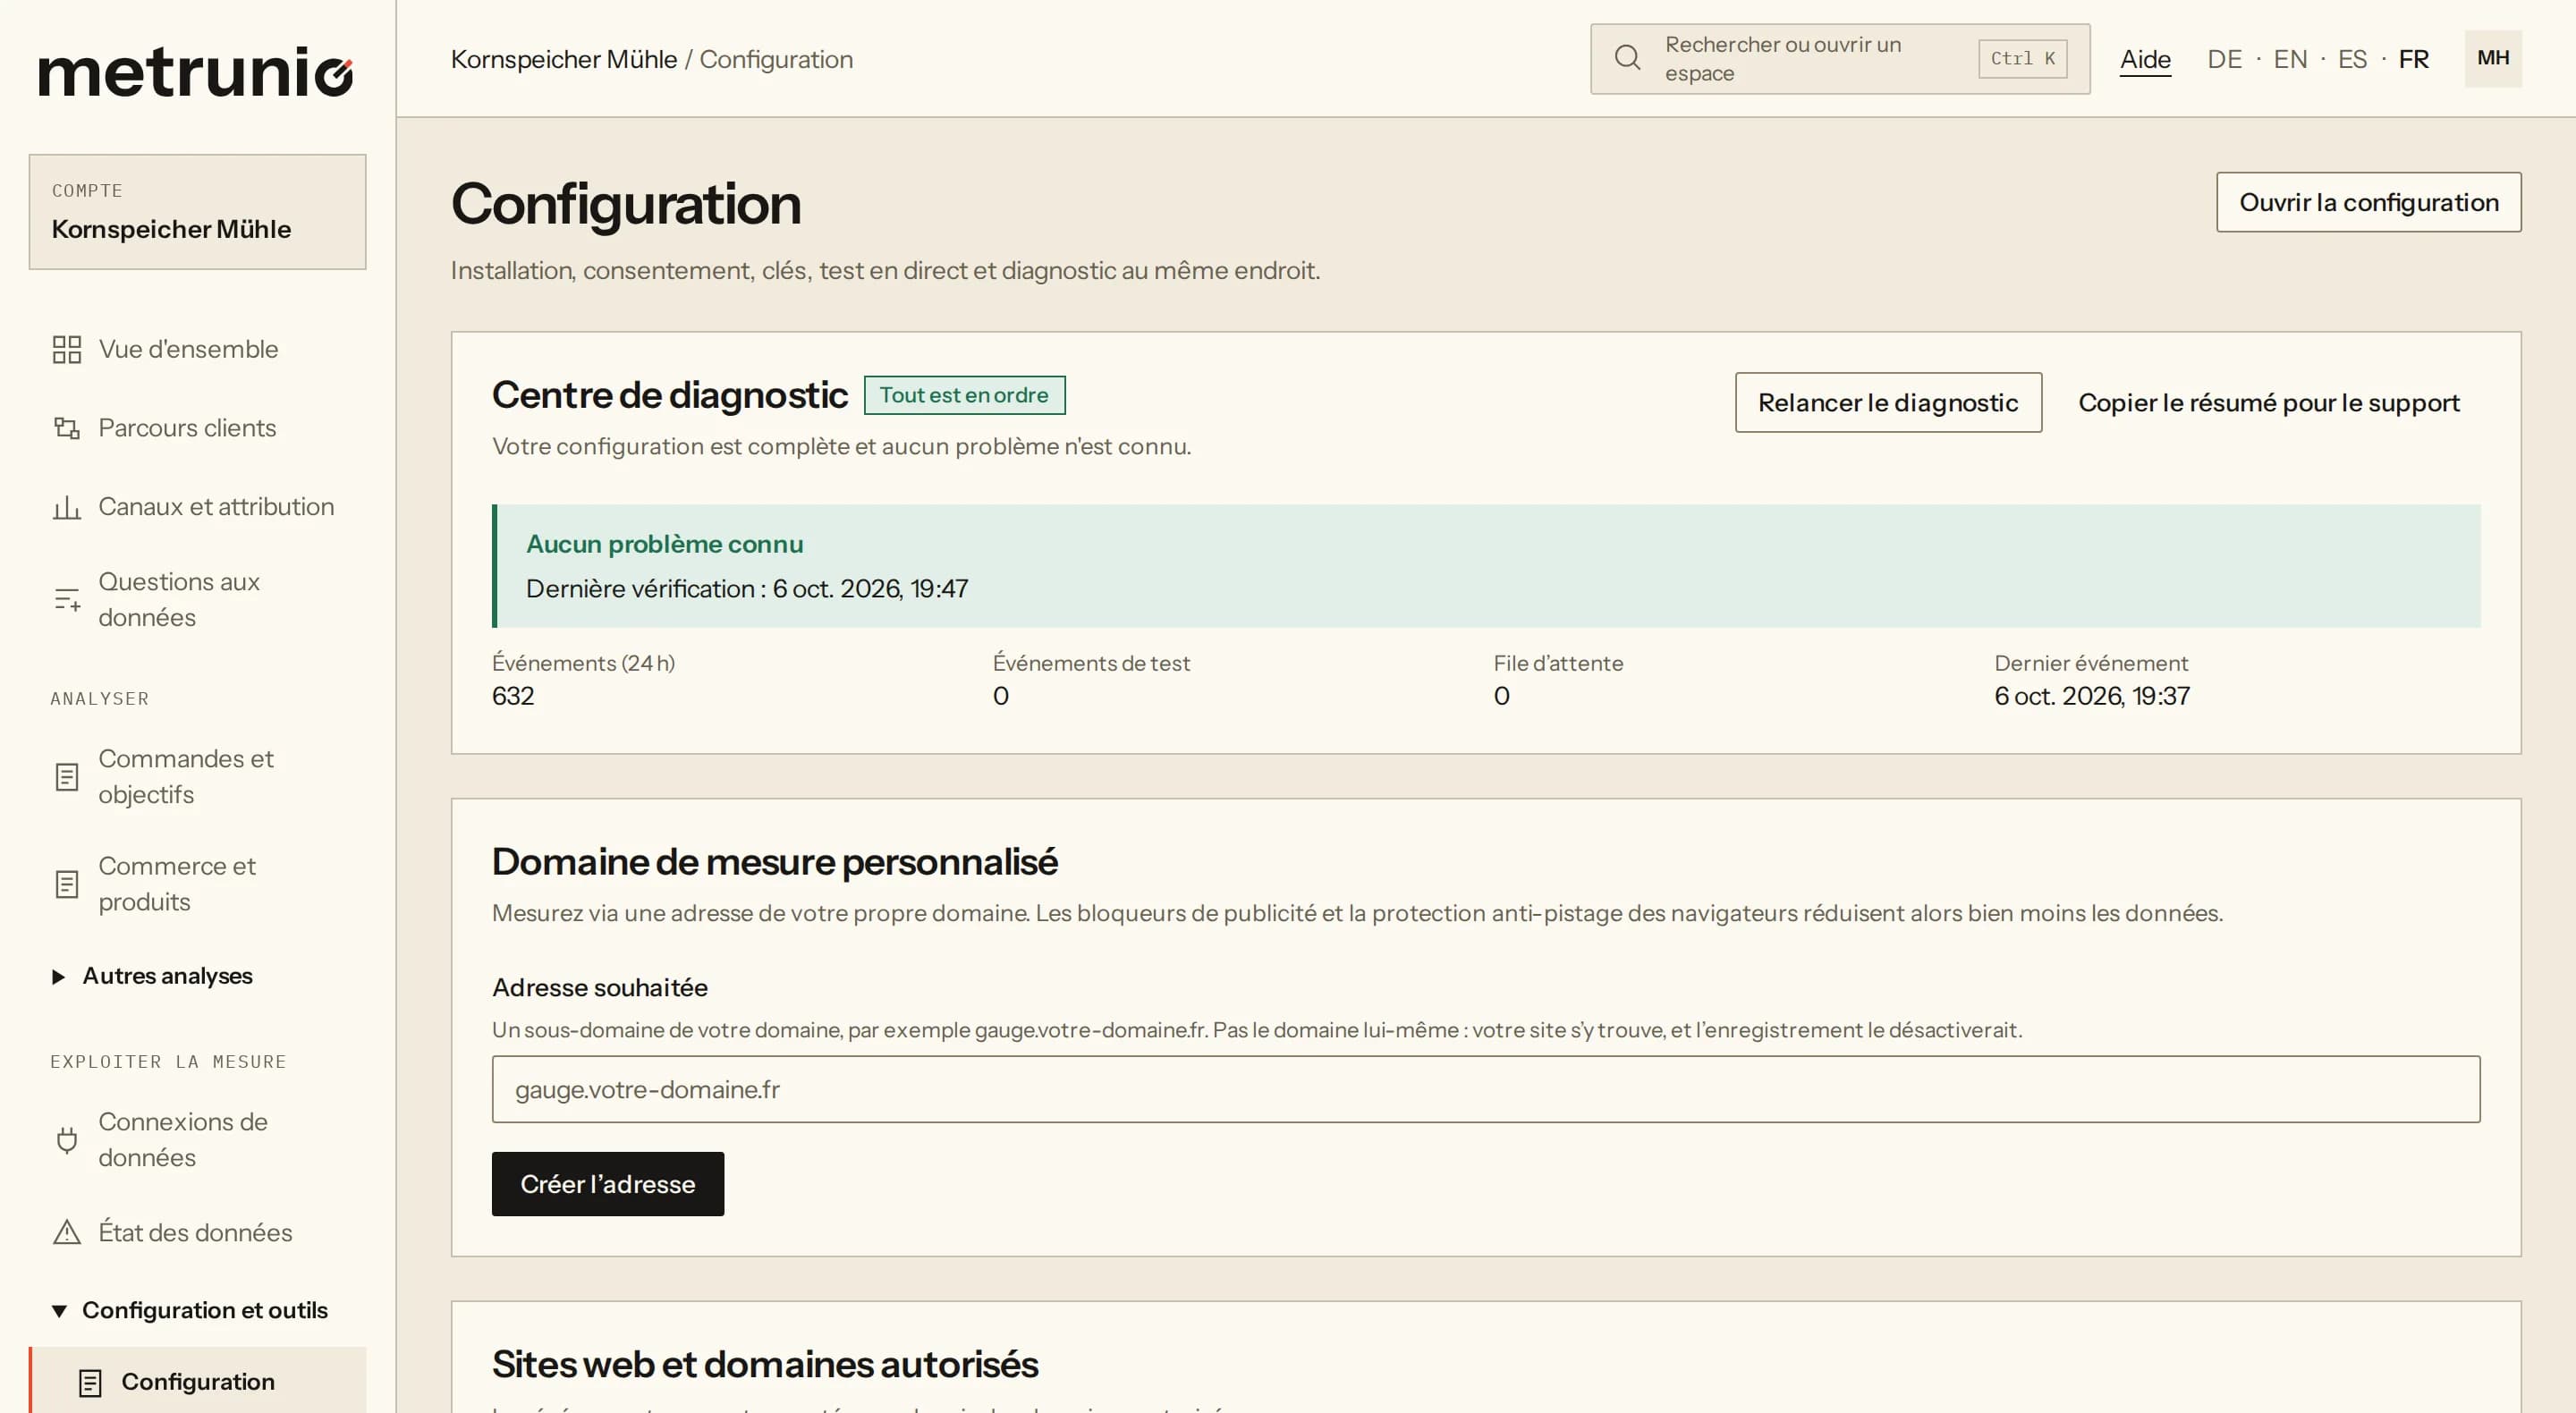
Task: Click the État des données warning icon
Action: (67, 1232)
